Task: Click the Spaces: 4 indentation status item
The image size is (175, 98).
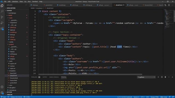Action: (136, 97)
